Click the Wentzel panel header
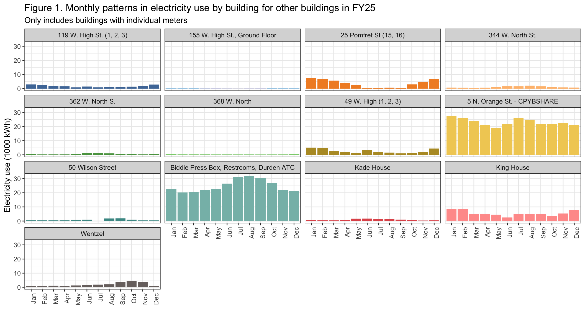The height and width of the screenshot is (319, 585). coord(92,234)
